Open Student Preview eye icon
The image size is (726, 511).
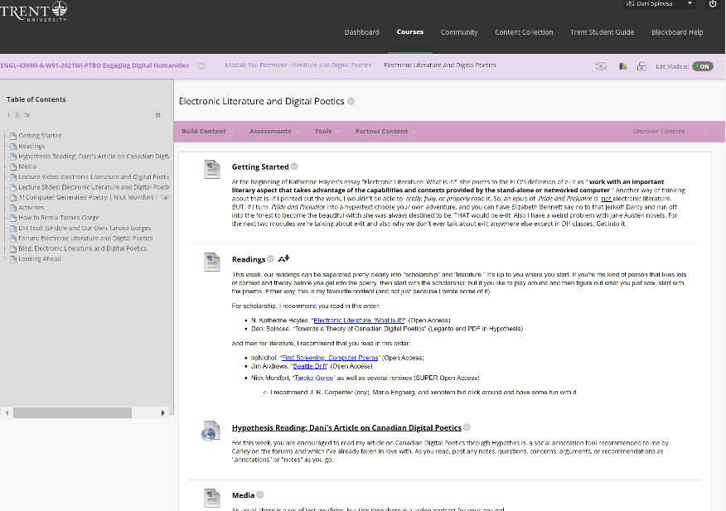(x=601, y=66)
